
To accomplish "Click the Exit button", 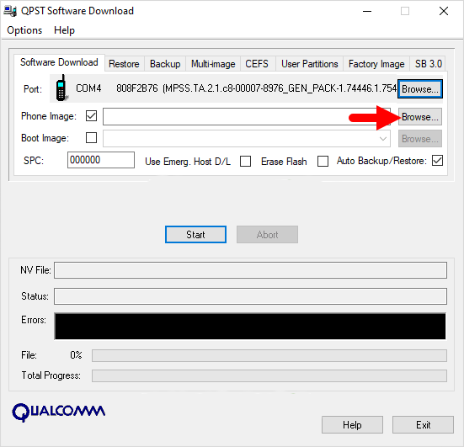I will click(424, 425).
